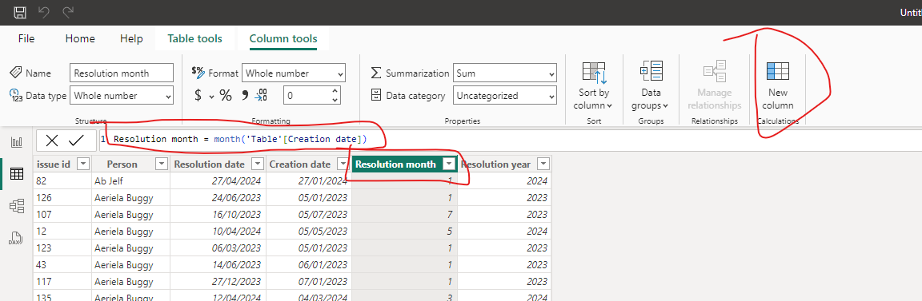Screen dimensions: 922x301
Task: Open Creation date column filter dropdown
Action: pyautogui.click(x=343, y=164)
